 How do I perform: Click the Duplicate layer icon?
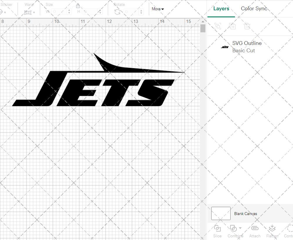coord(233,26)
